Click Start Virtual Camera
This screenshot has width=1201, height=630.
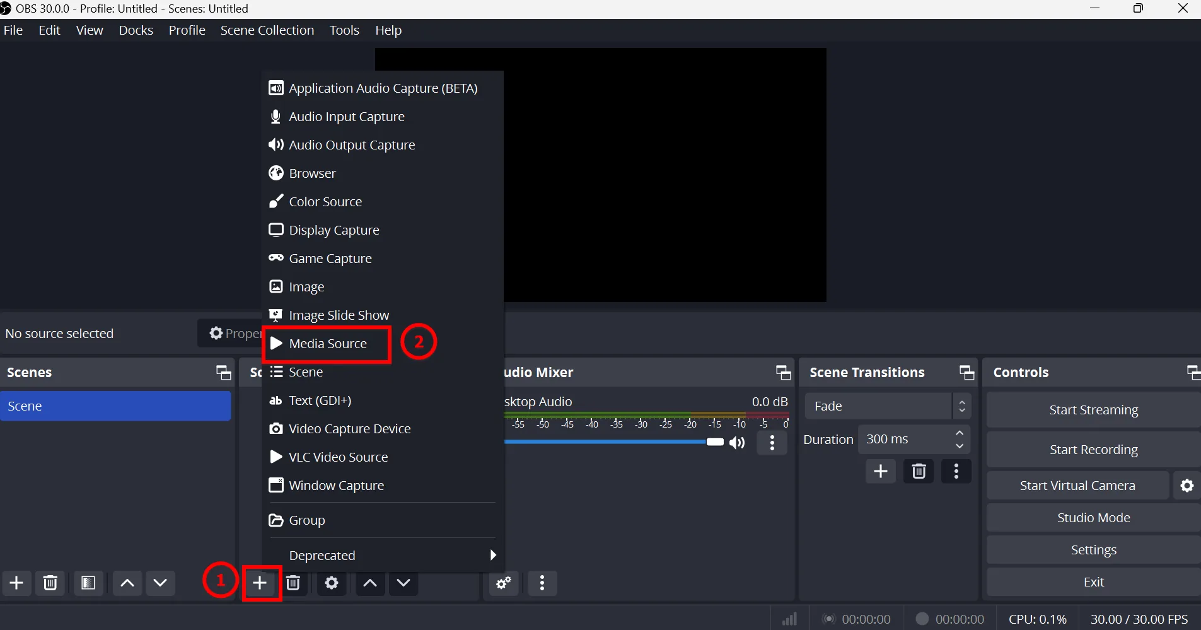(1078, 486)
